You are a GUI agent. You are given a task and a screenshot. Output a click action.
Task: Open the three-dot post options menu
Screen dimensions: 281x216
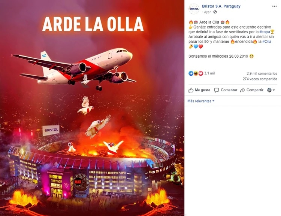(x=274, y=6)
